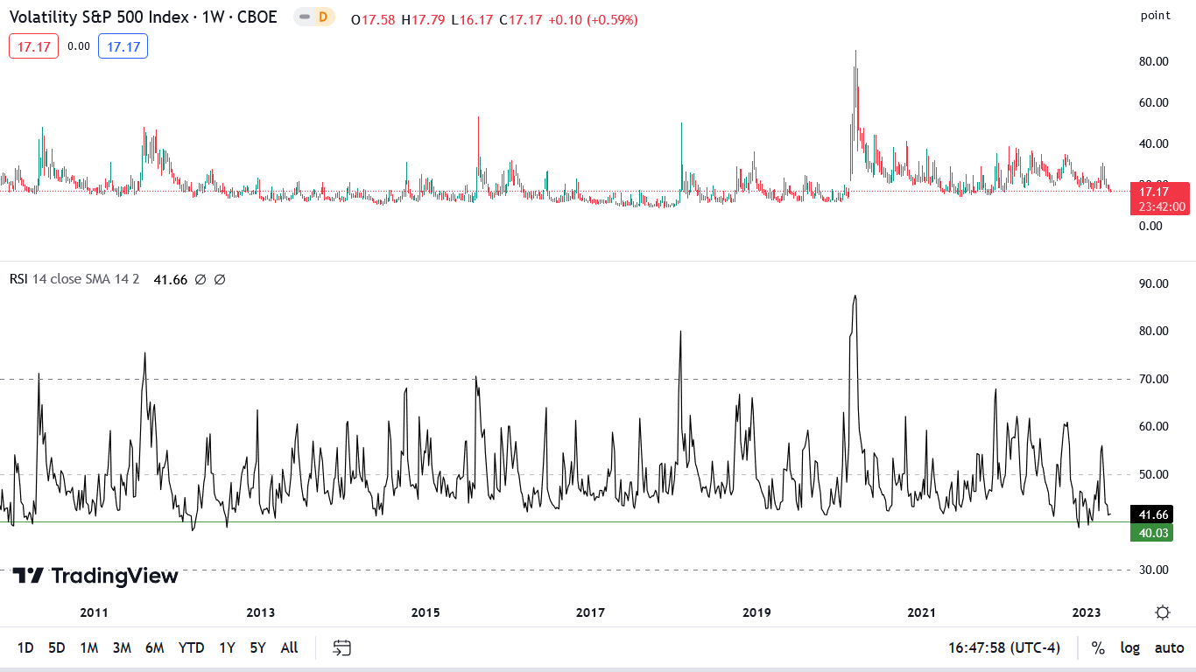Click the 2023 label on time axis
1196x672 pixels.
point(1087,612)
